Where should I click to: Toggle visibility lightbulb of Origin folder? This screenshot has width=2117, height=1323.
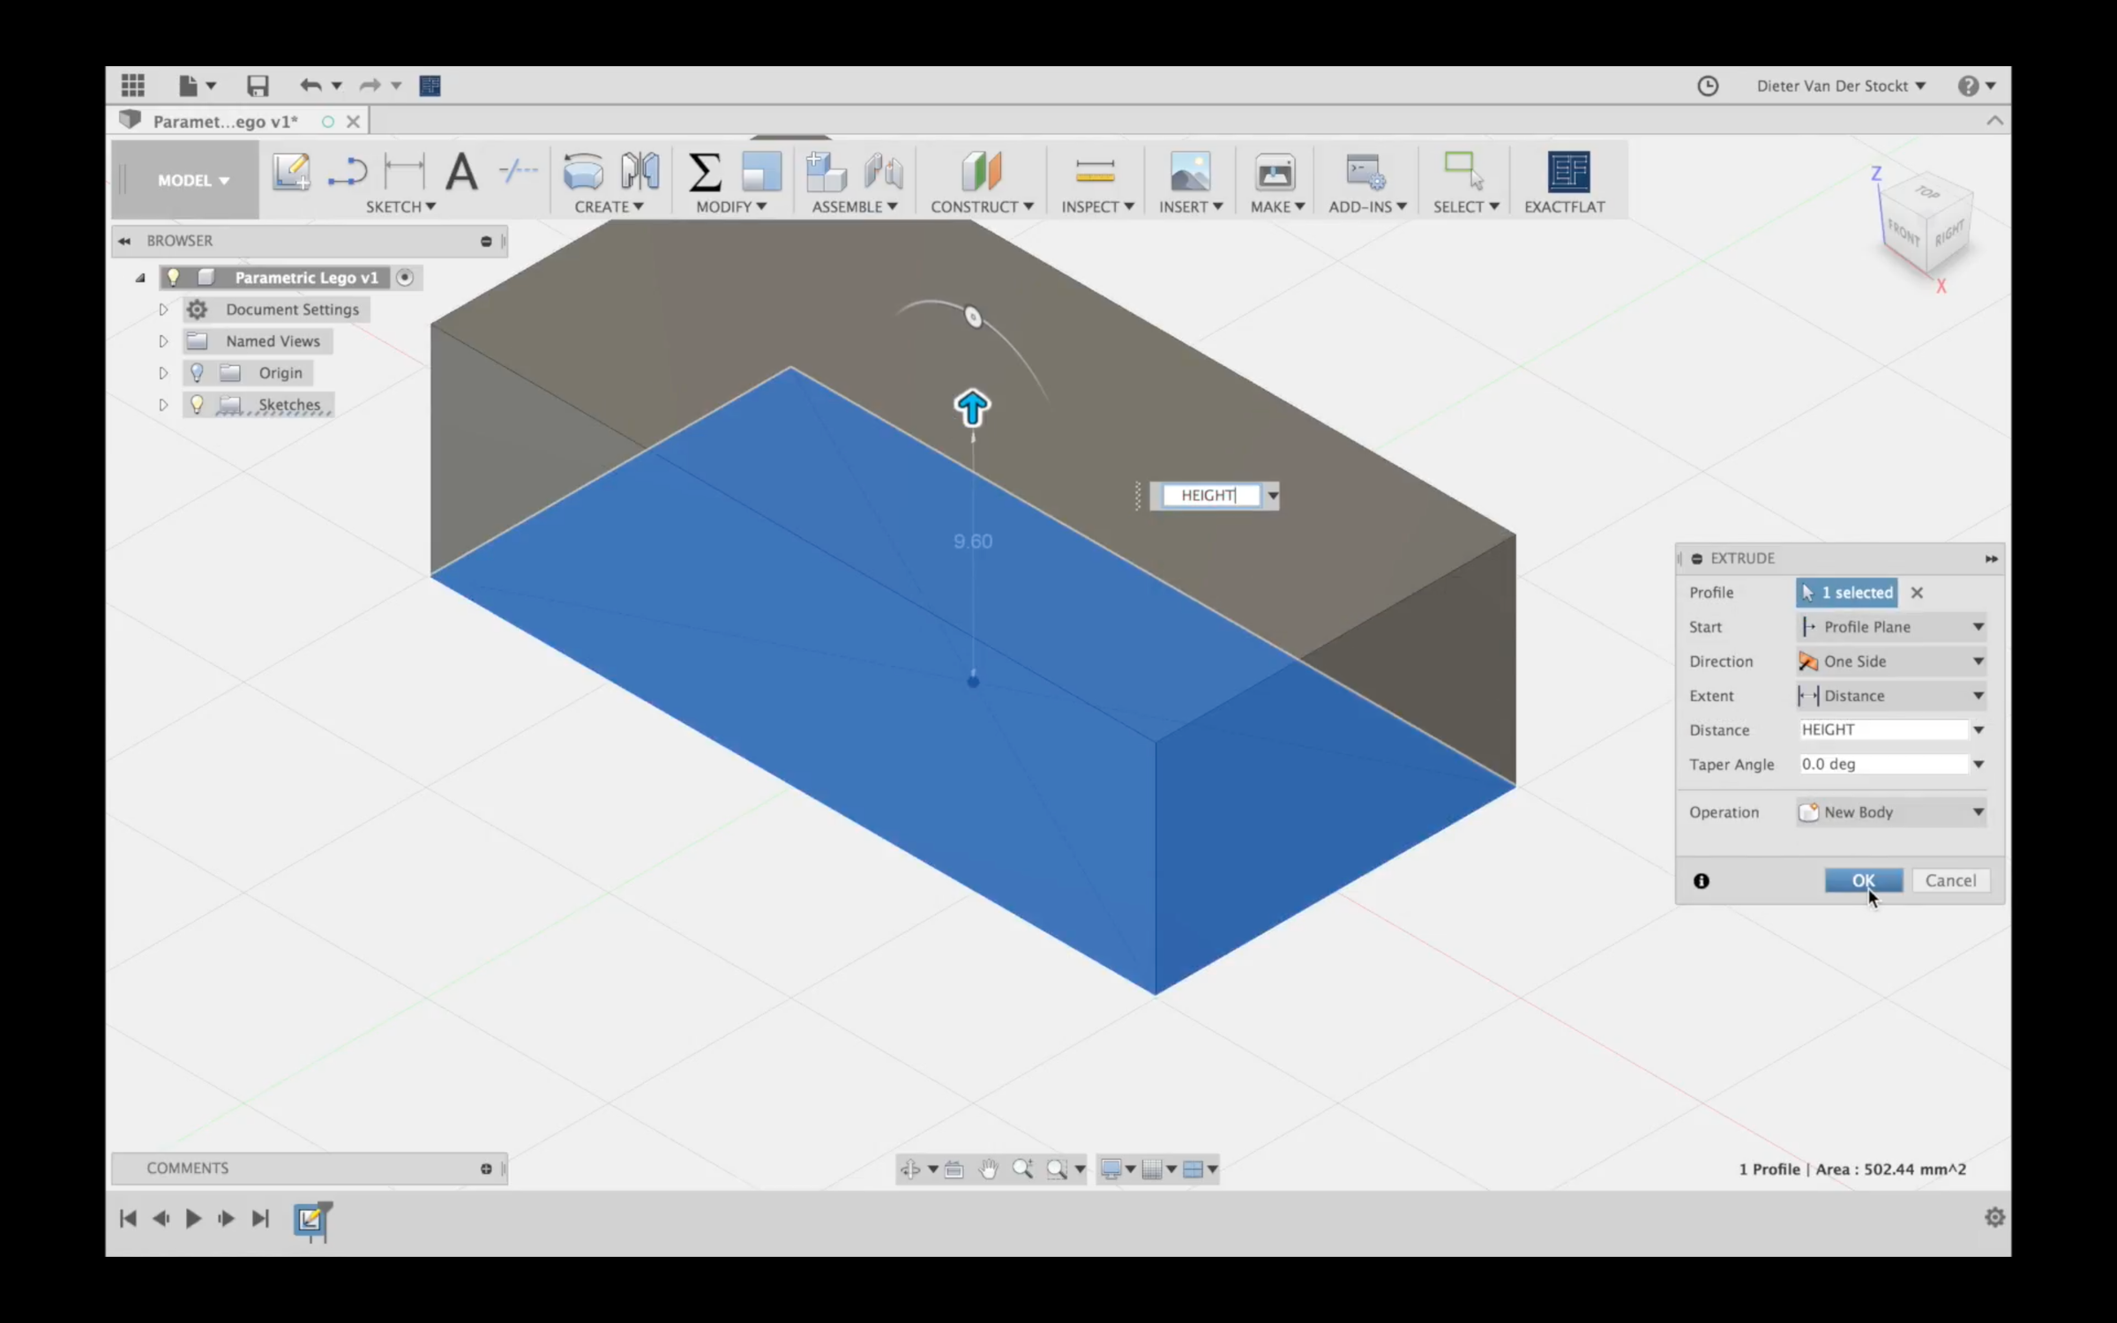click(198, 372)
